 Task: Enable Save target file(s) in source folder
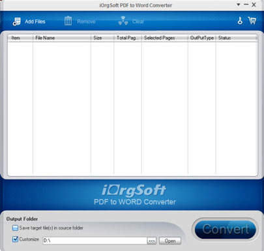coord(15,228)
